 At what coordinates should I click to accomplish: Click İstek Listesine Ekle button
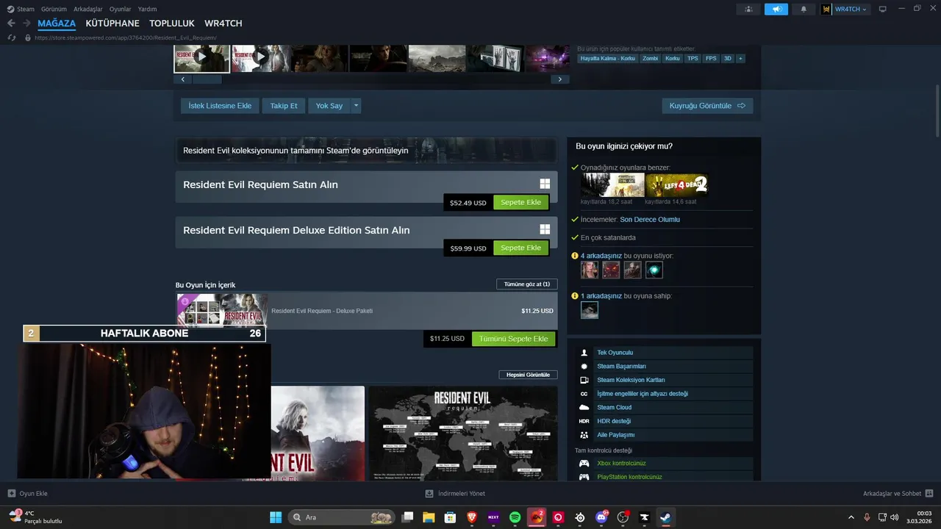click(x=220, y=106)
